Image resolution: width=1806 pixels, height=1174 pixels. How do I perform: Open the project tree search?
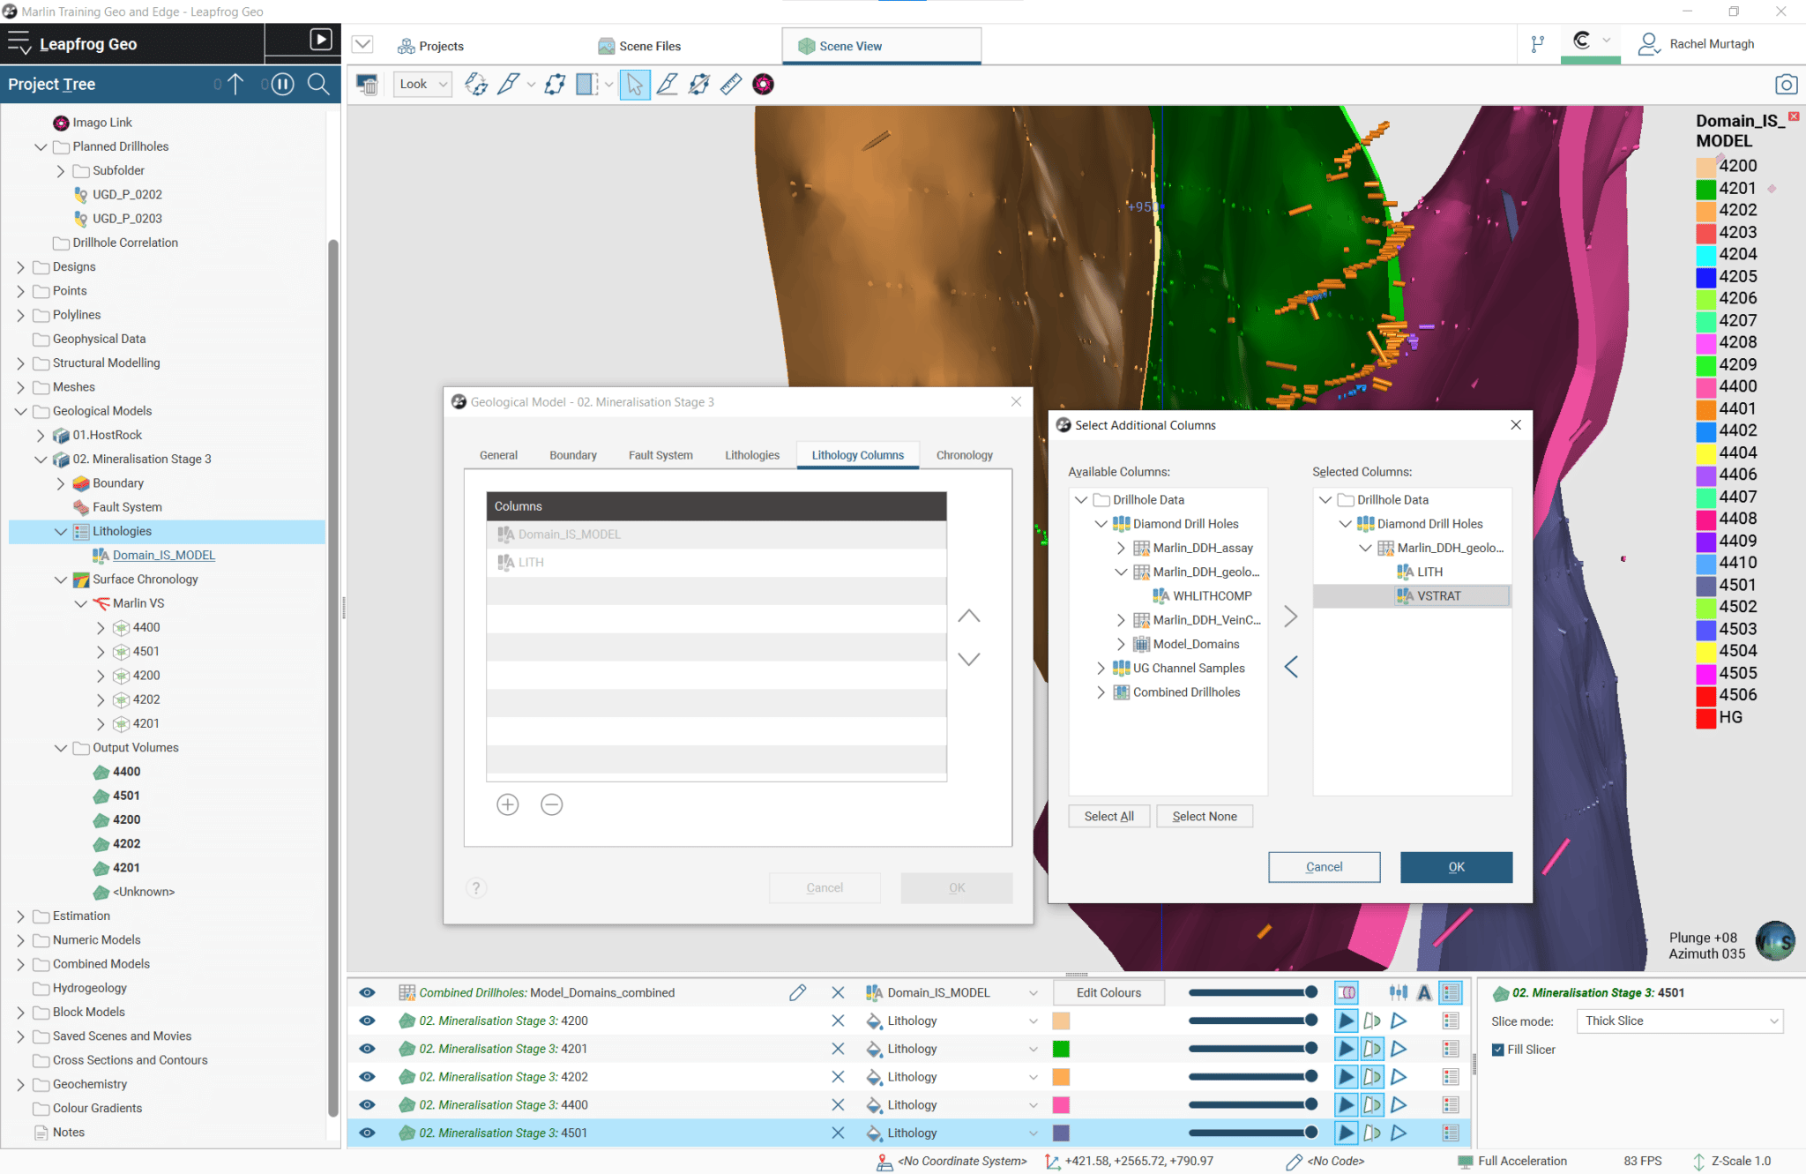(318, 85)
